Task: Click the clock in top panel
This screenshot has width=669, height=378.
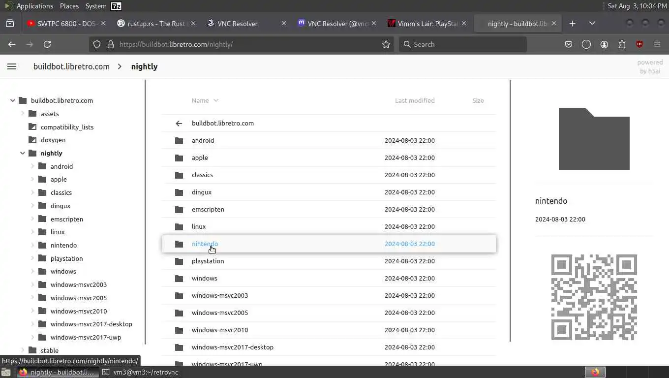Action: tap(637, 6)
